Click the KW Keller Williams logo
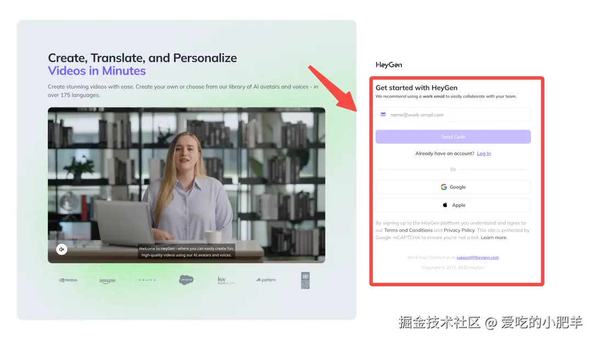This screenshot has height=340, width=593. tap(226, 280)
